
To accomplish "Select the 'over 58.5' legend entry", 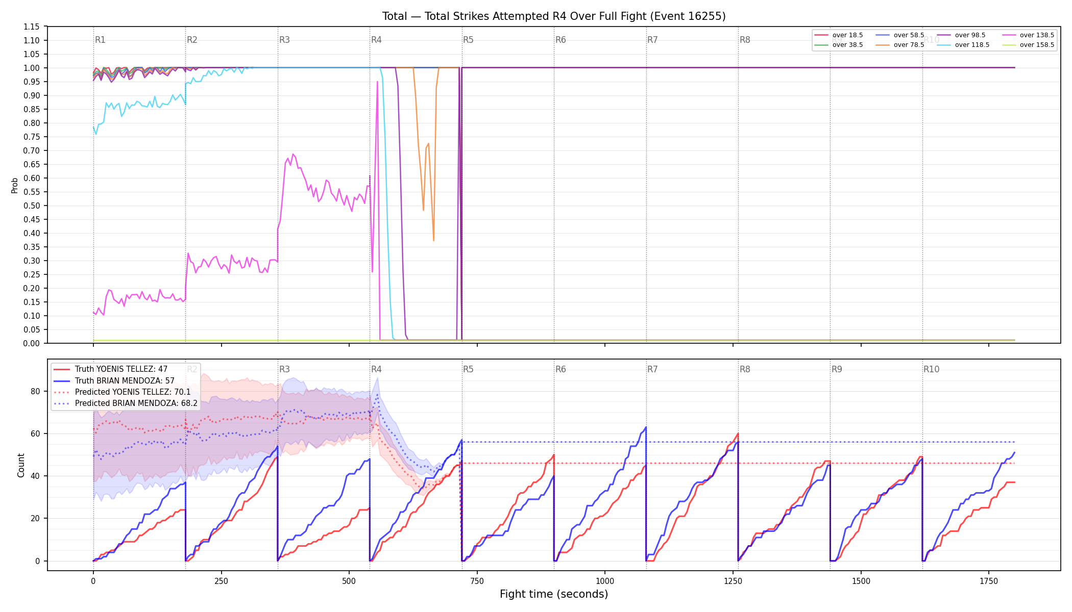I will (900, 35).
